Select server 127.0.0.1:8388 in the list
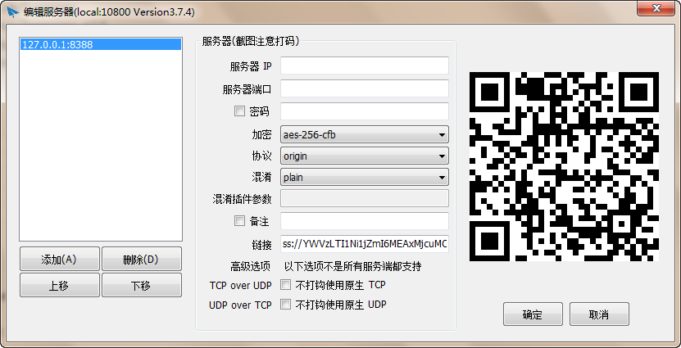Screen dimensions: 681x348 click(100, 44)
